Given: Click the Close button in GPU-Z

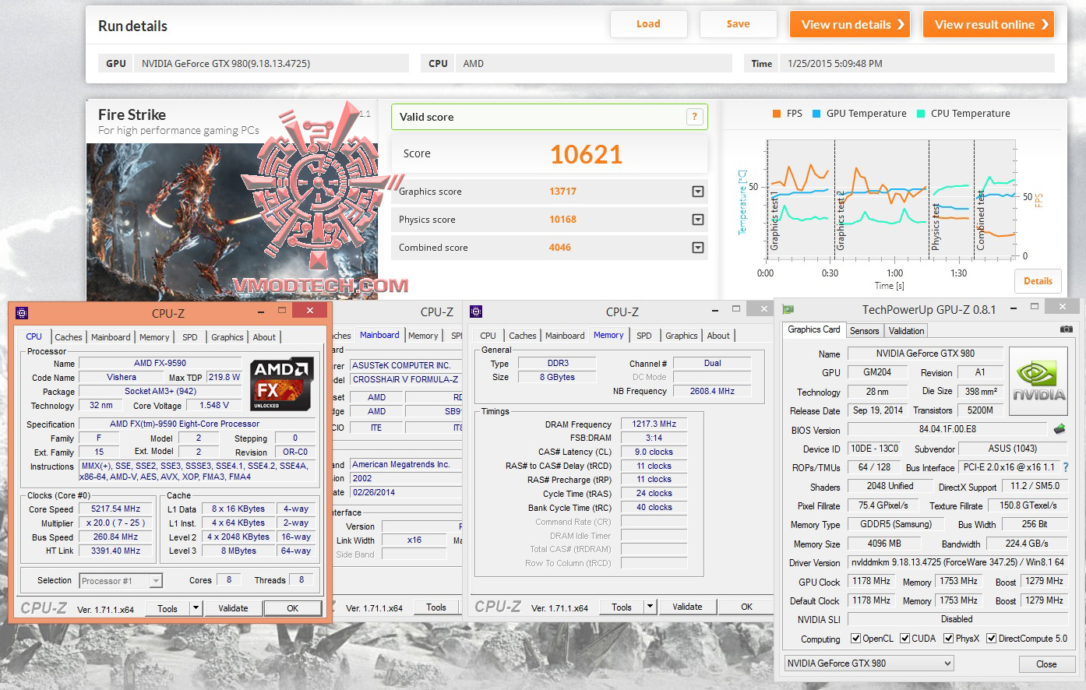Looking at the screenshot, I should point(1046,664).
